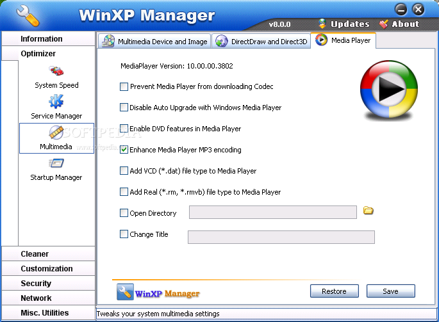
Task: Click the Save button
Action: point(390,291)
